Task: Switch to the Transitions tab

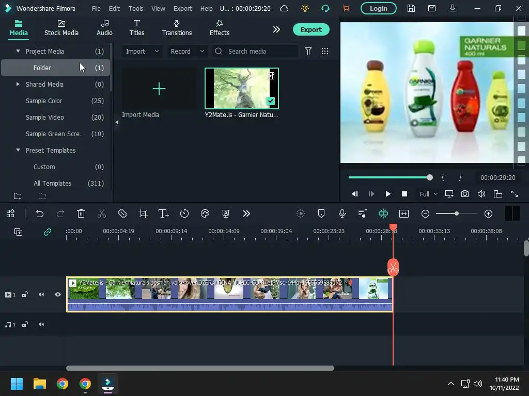Action: pos(177,28)
